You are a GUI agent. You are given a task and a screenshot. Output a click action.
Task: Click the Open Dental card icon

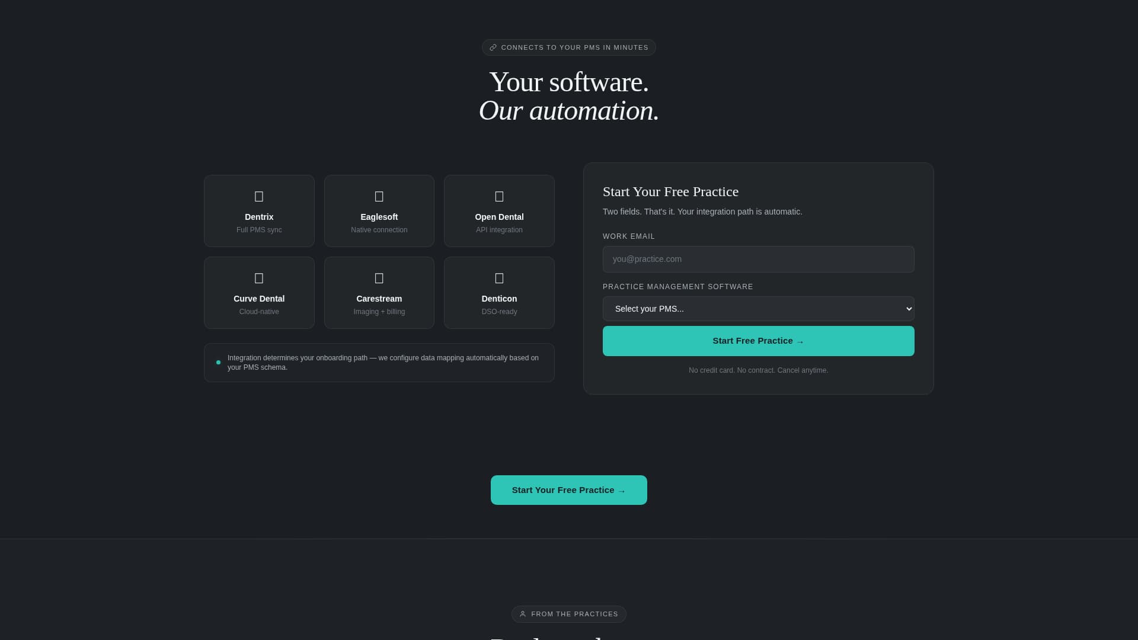tap(499, 196)
